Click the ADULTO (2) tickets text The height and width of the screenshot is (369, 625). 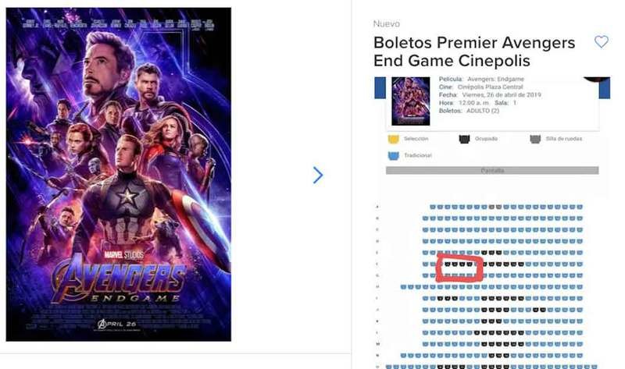tap(483, 111)
